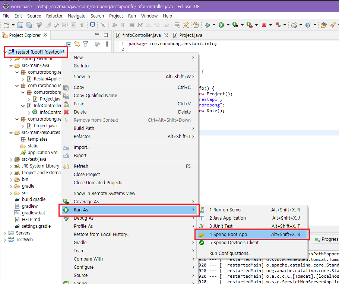Open the Project Explorer View Menu dots
This screenshot has height=284, width=339.
pyautogui.click(x=107, y=44)
